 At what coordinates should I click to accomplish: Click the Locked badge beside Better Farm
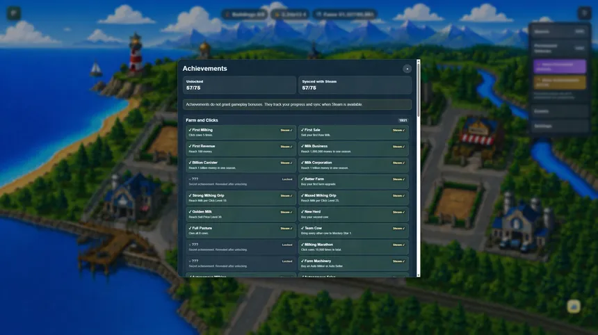(x=287, y=179)
